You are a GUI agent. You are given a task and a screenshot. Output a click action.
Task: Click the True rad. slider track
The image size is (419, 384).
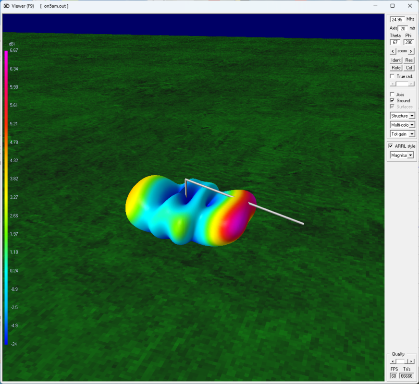click(x=402, y=84)
